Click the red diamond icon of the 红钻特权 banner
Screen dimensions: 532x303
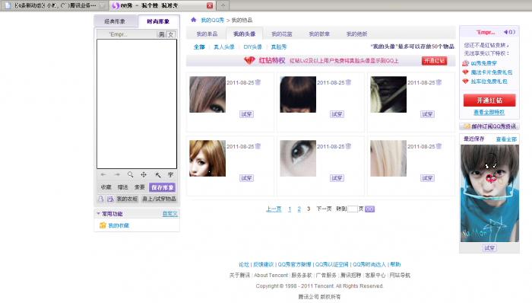[x=249, y=60]
